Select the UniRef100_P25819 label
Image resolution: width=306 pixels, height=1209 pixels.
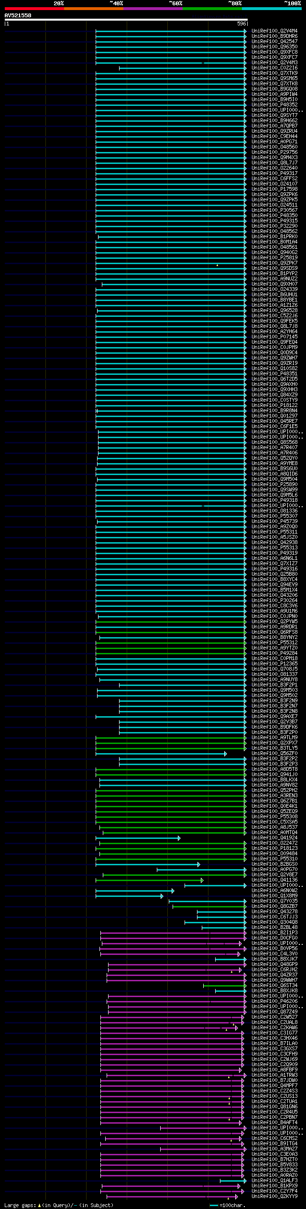pyautogui.click(x=274, y=258)
